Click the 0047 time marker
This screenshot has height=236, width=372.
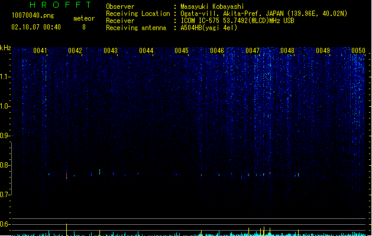tap(253, 51)
